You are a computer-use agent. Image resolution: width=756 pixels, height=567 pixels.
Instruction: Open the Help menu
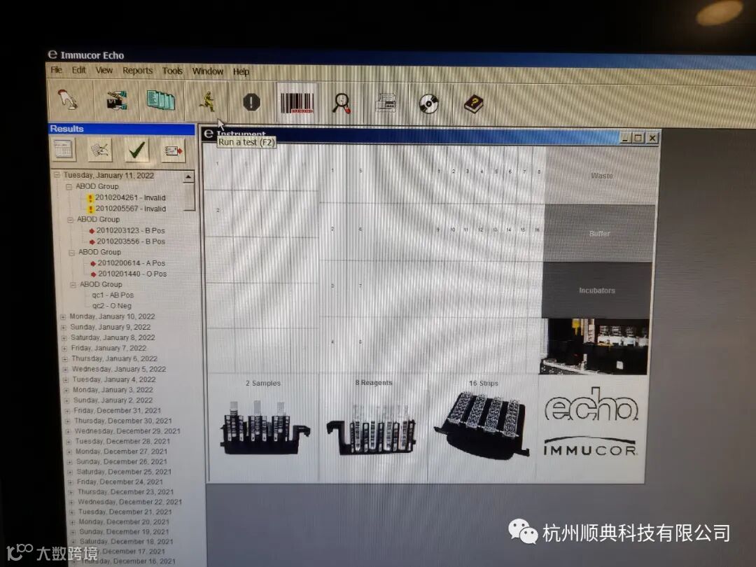[x=241, y=72]
